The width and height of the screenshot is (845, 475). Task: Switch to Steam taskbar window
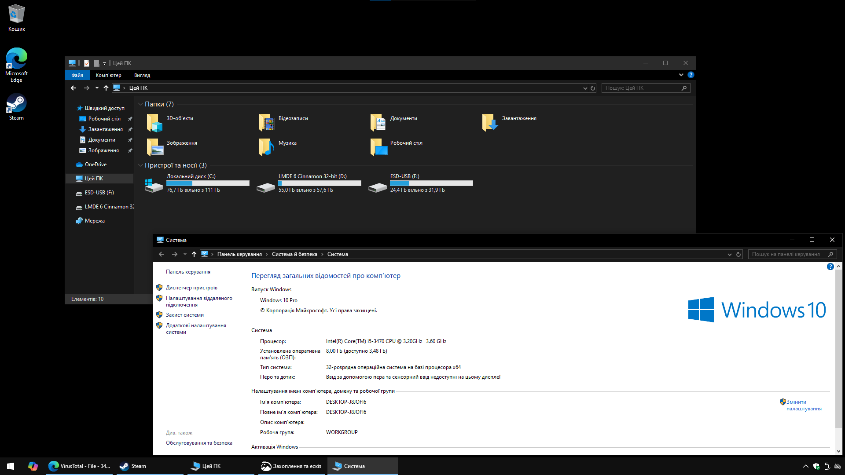tap(150, 466)
